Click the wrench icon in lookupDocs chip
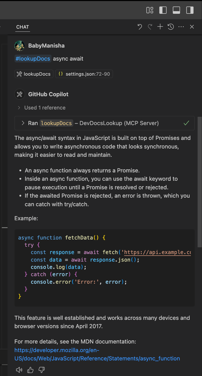This screenshot has height=376, width=202. click(x=19, y=74)
